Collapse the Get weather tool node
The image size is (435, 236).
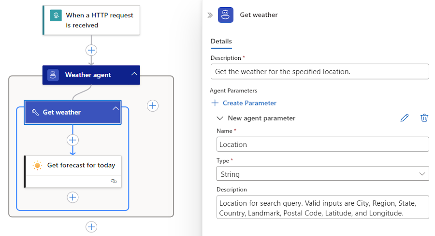click(x=116, y=108)
